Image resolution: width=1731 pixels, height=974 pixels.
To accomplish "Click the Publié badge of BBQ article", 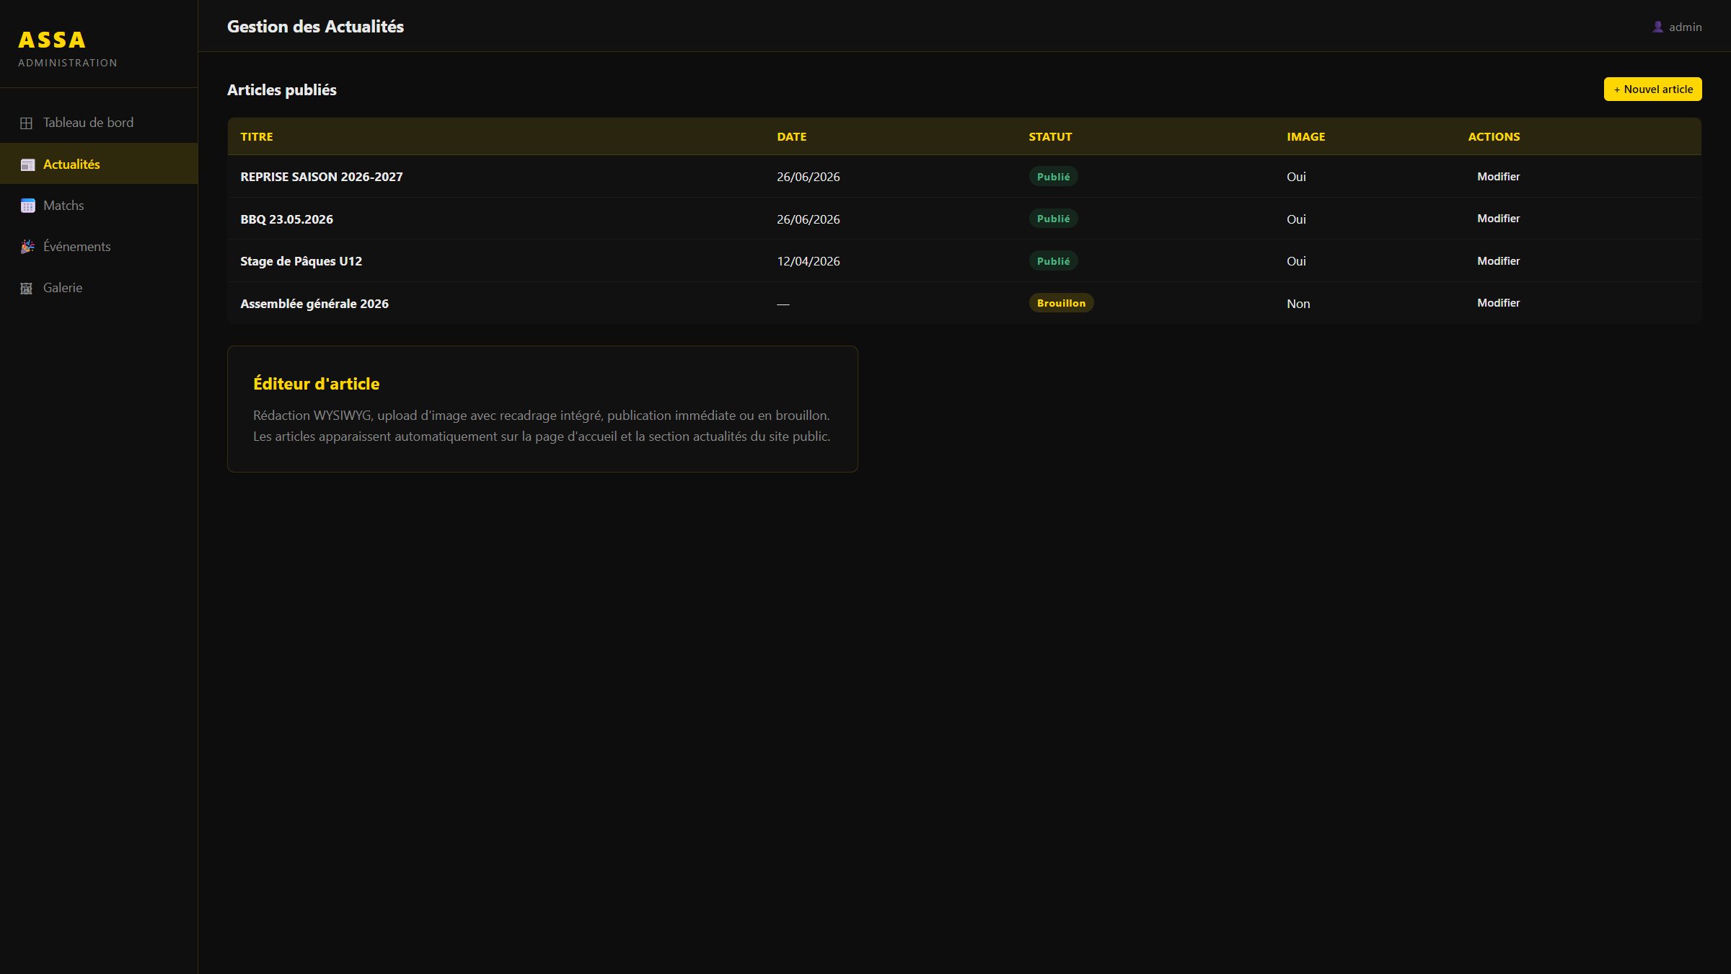I will click(1053, 219).
